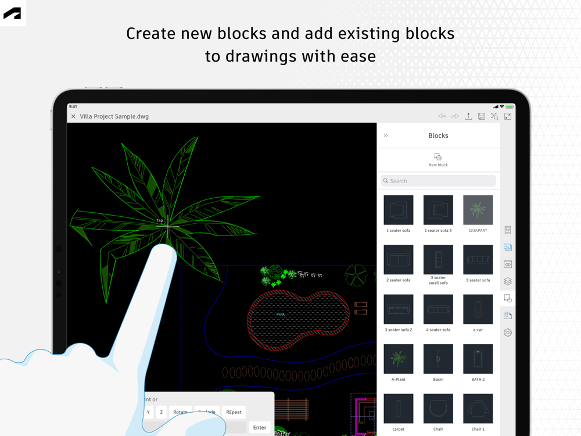Click the Villa Project Sample.dwg file name
Image resolution: width=581 pixels, height=436 pixels.
click(114, 116)
